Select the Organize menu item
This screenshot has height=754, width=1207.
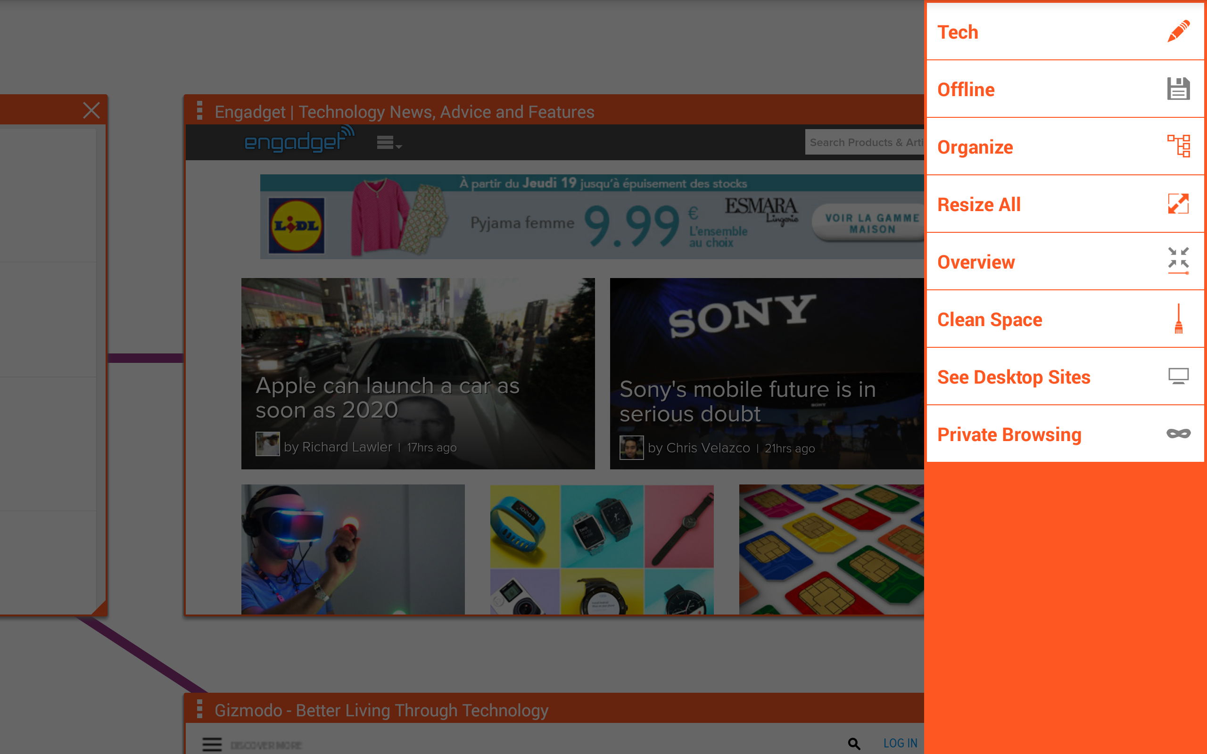pyautogui.click(x=1065, y=147)
